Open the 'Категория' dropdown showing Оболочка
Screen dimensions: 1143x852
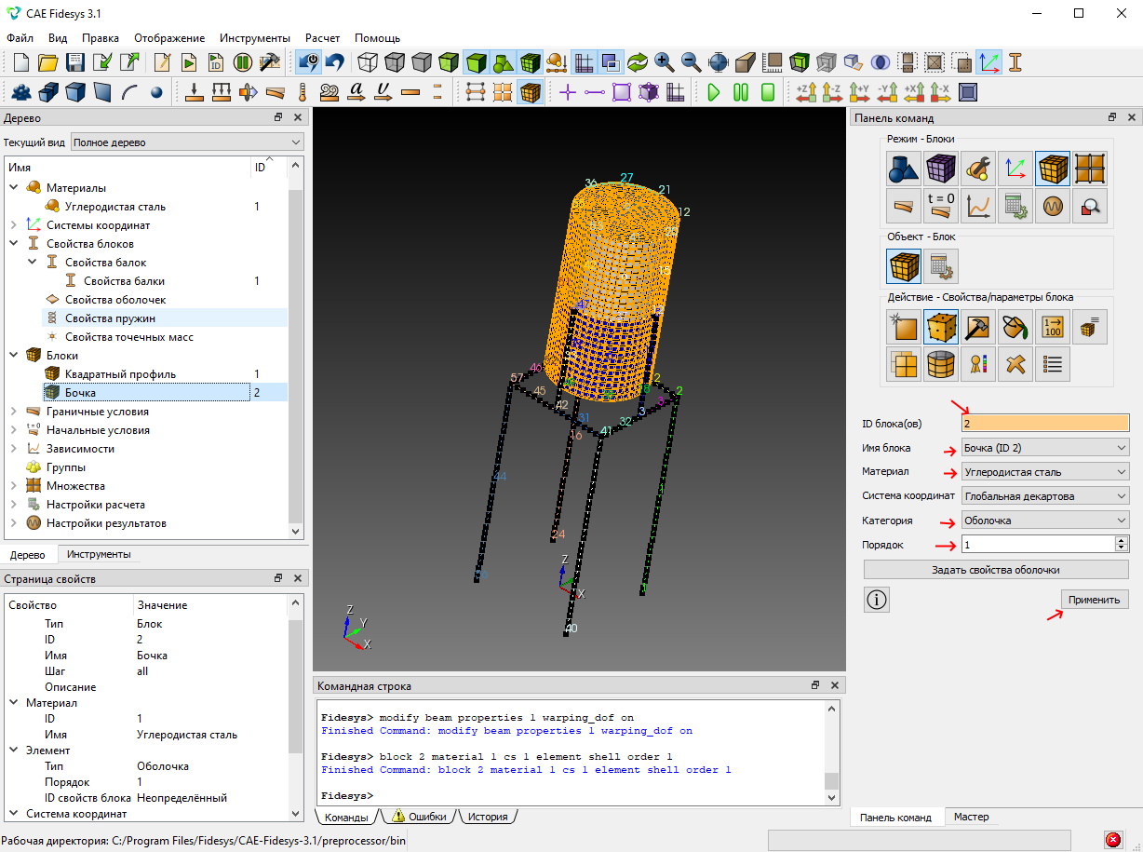[x=1045, y=521]
